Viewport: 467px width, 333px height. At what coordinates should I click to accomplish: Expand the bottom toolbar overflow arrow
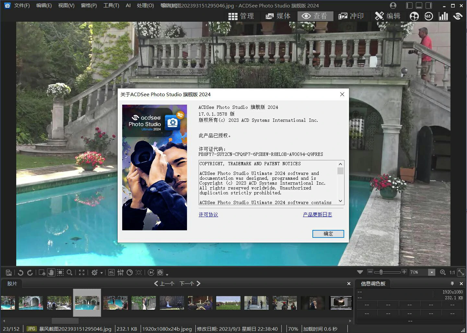pos(167,274)
